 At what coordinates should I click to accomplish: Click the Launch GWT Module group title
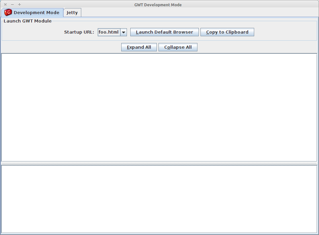click(28, 21)
